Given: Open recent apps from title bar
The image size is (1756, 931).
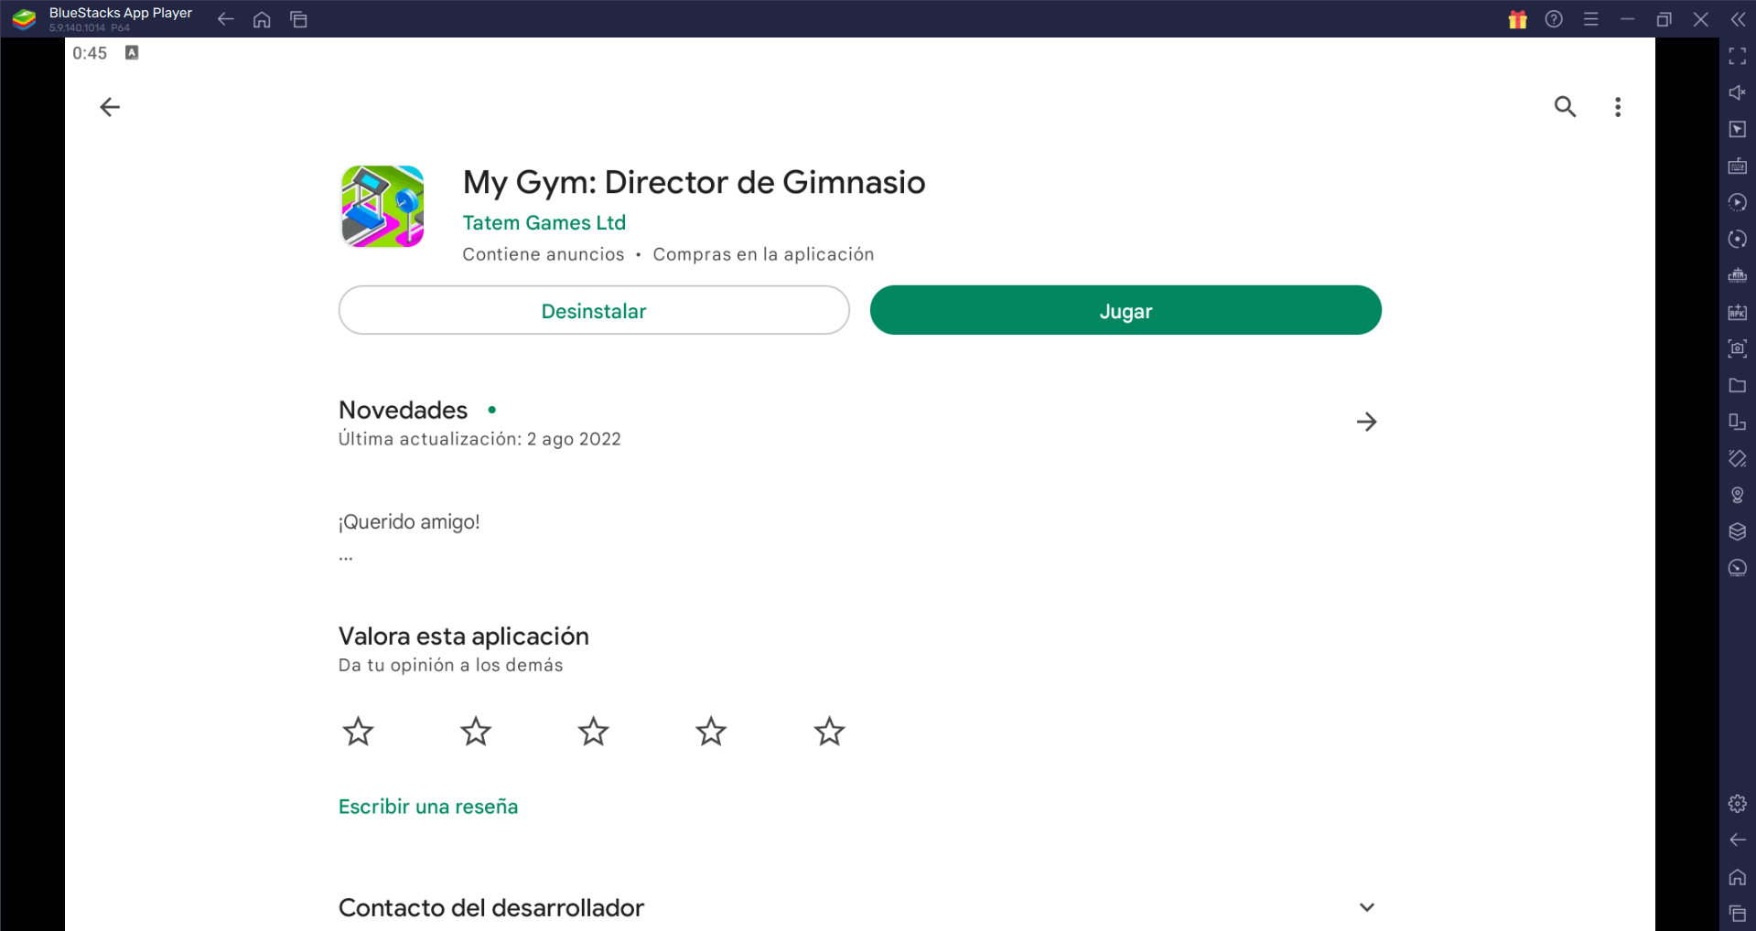Looking at the screenshot, I should coord(298,19).
